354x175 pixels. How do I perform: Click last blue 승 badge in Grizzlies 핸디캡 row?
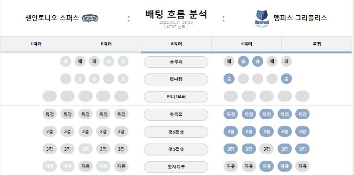click(x=286, y=79)
